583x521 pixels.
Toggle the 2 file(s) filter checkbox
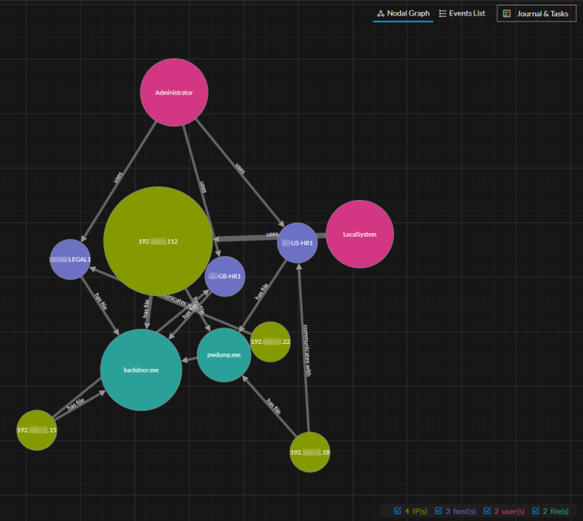pos(537,511)
